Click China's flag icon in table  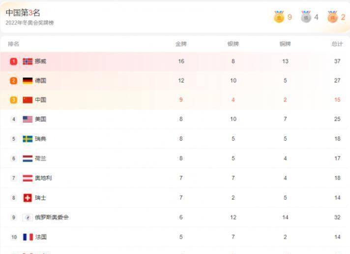pyautogui.click(x=28, y=100)
